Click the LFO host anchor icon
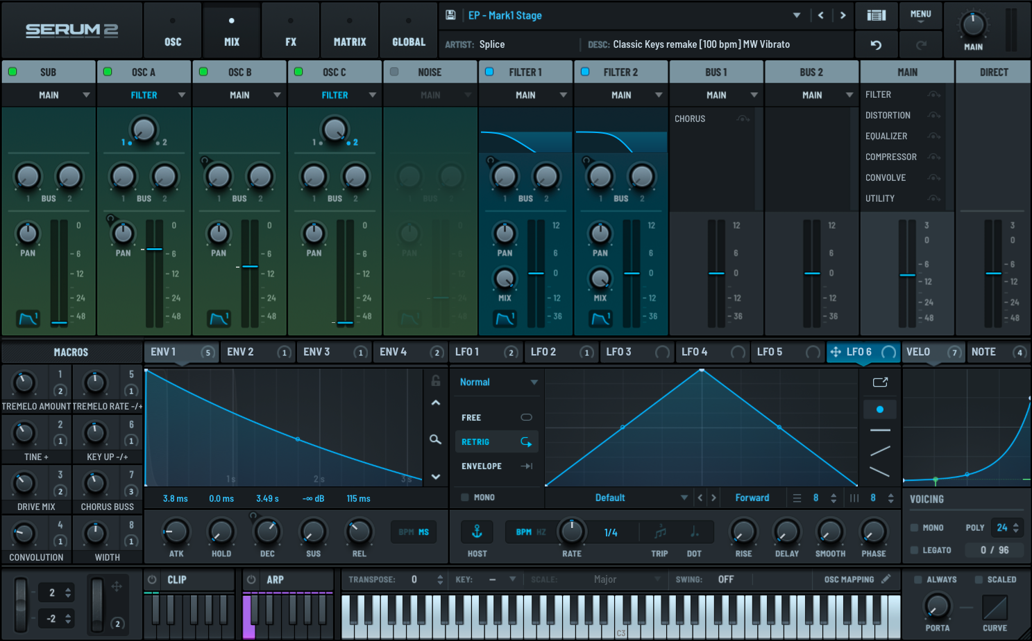 (x=477, y=532)
